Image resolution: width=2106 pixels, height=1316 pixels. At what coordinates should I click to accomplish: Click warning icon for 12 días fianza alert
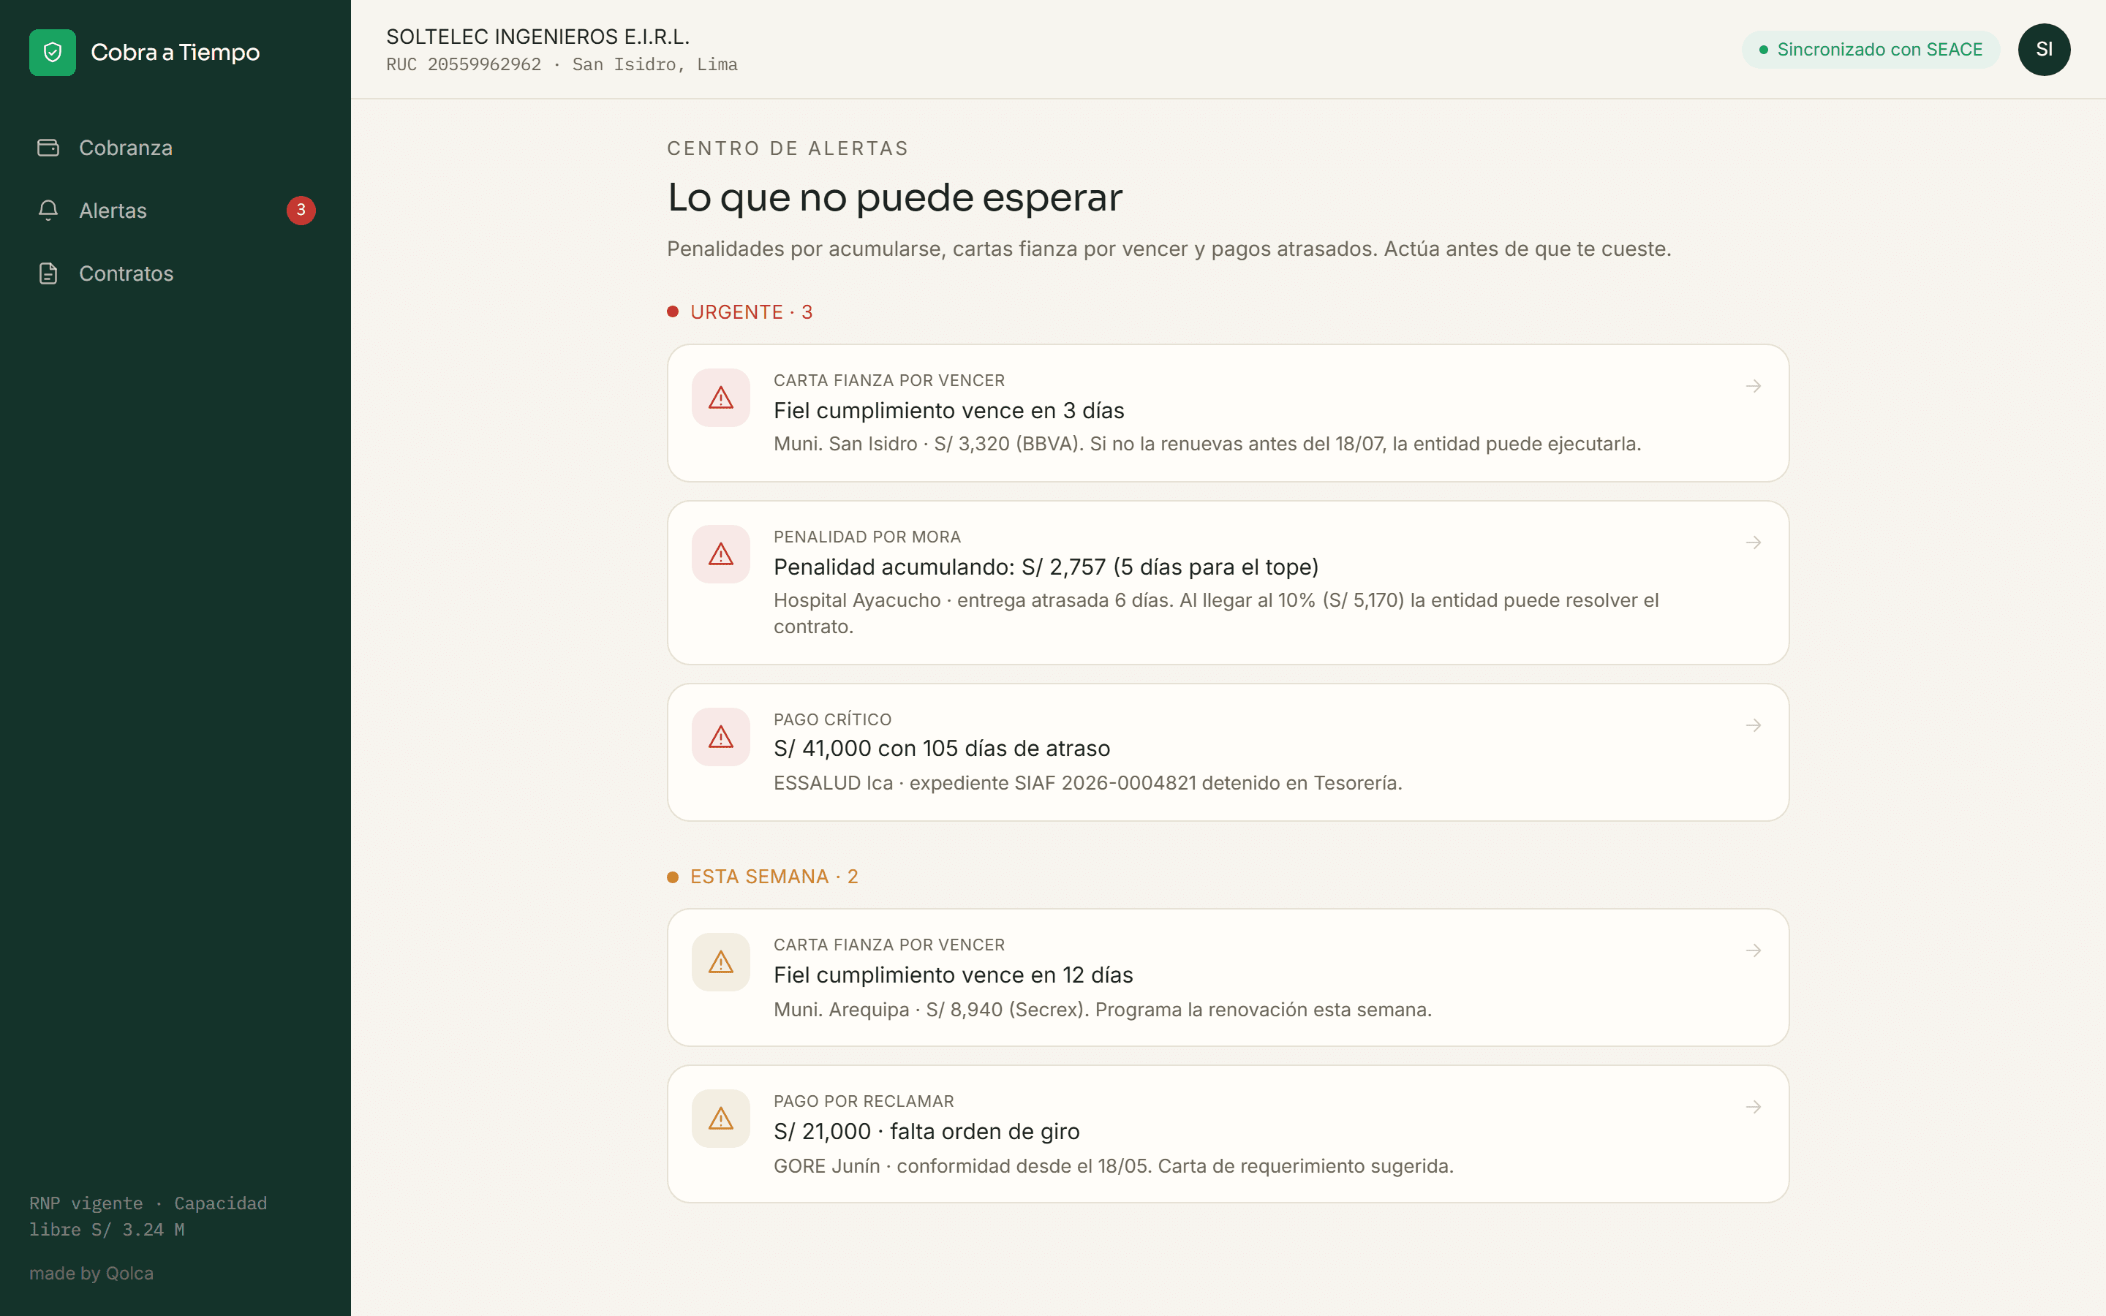(720, 961)
